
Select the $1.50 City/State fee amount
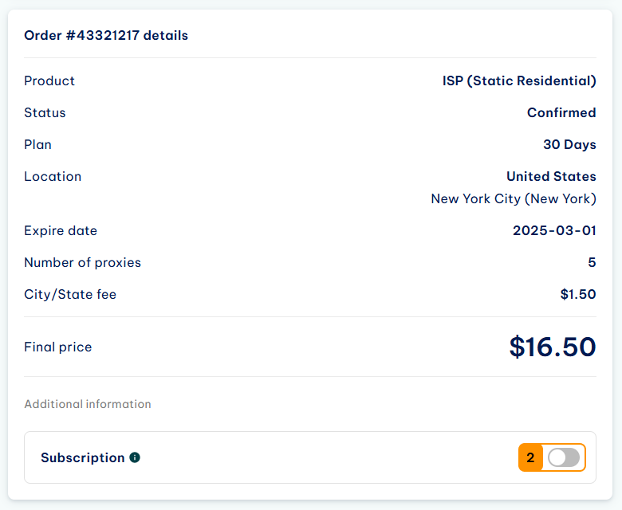pos(578,294)
